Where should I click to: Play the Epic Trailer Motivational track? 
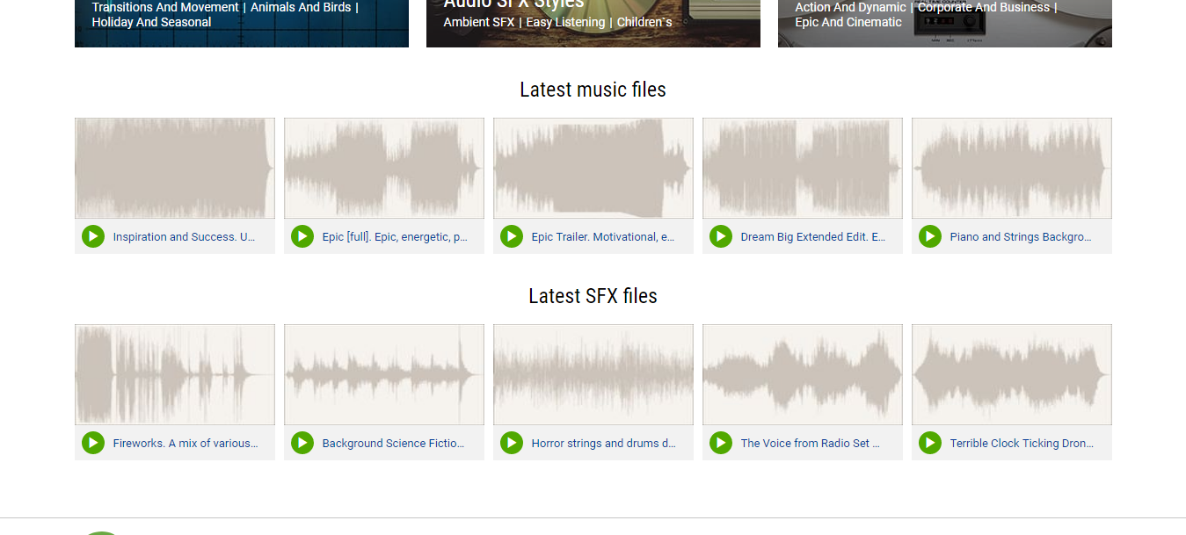point(512,236)
